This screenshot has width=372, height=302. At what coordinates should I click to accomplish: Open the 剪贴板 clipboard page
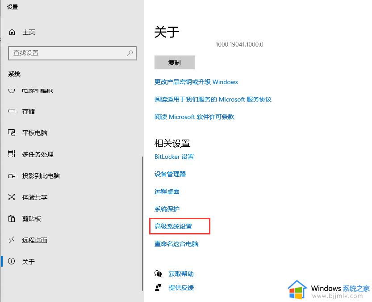click(32, 219)
